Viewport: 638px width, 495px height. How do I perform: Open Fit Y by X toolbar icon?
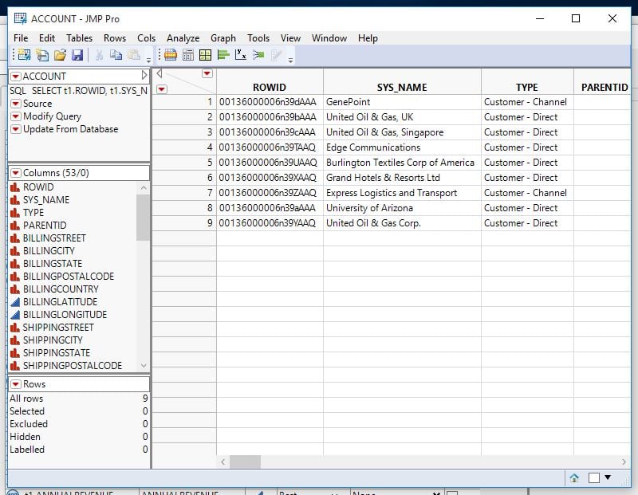[x=240, y=55]
